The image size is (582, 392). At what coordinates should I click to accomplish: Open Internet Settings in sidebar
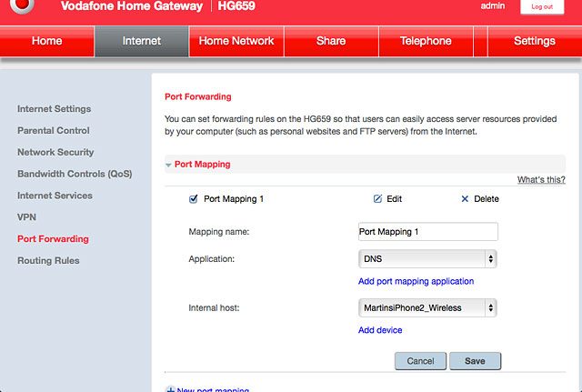pos(55,109)
